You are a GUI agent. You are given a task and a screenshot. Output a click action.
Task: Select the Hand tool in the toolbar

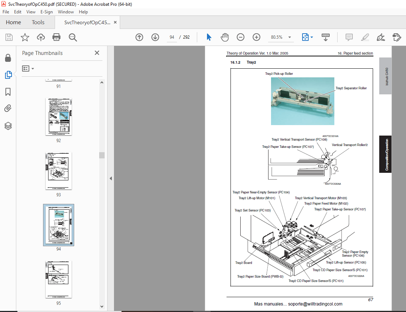click(225, 37)
